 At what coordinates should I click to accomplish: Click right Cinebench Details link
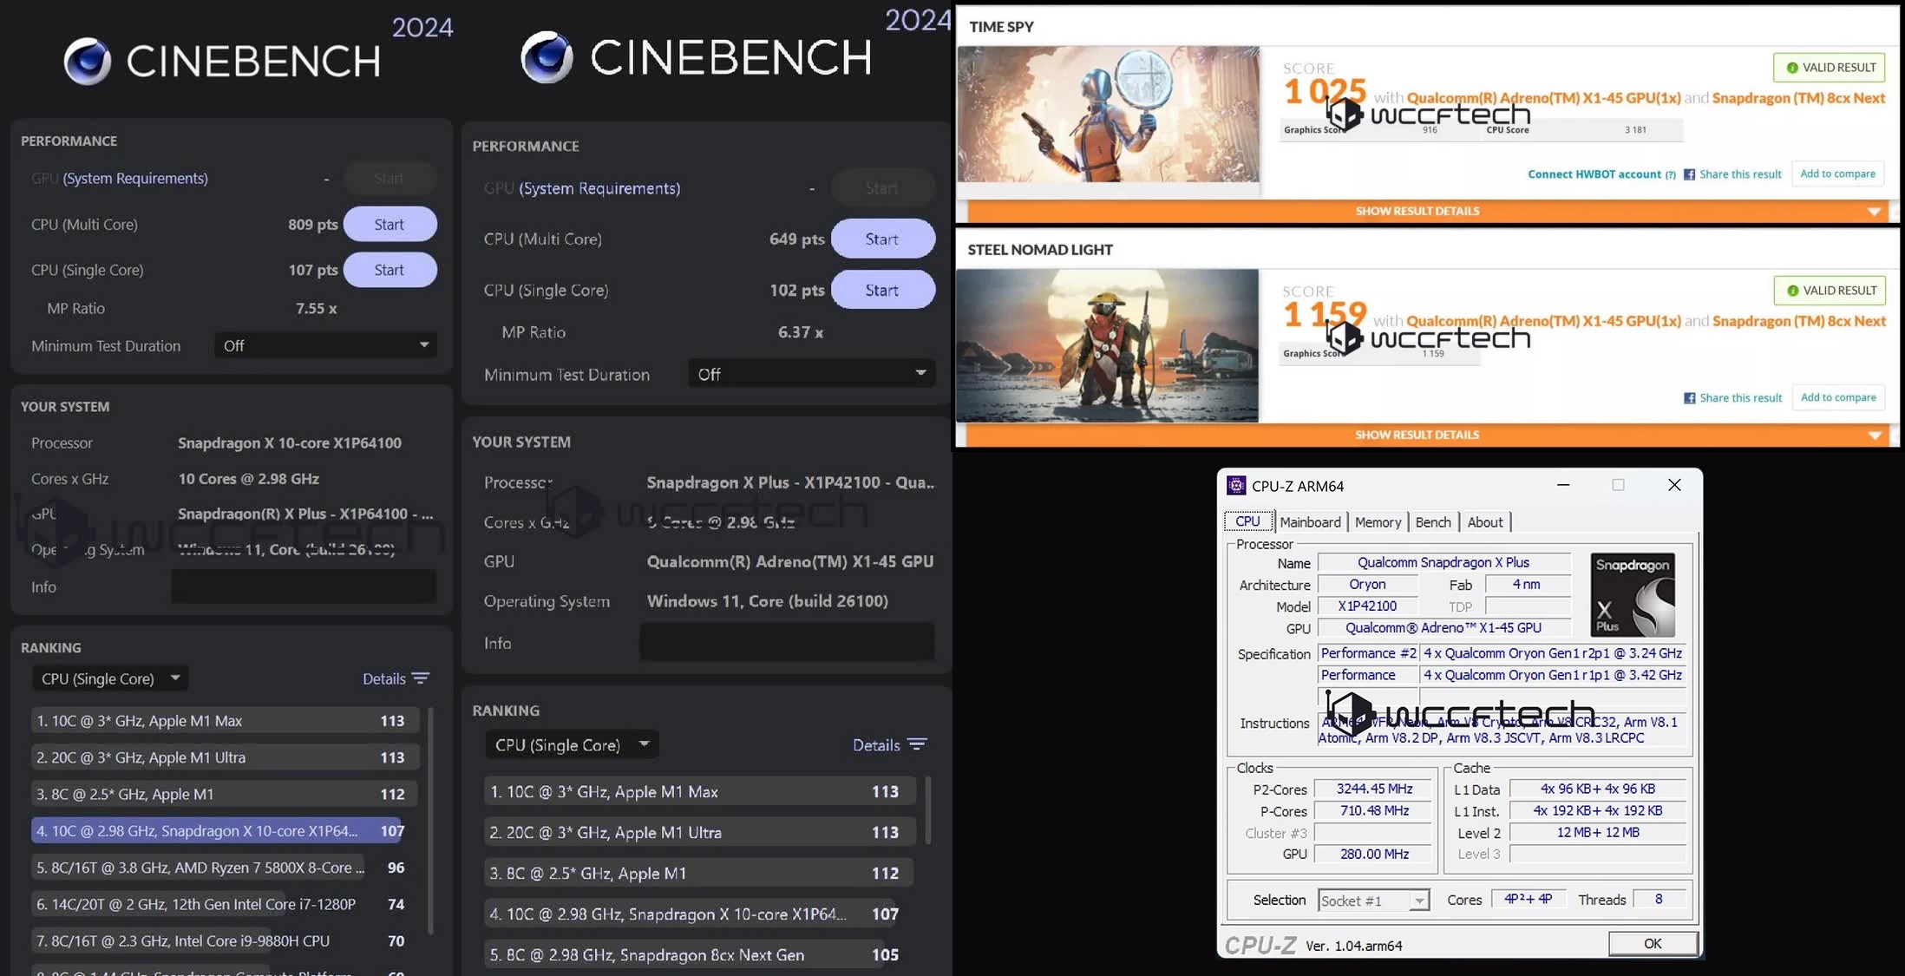876,744
